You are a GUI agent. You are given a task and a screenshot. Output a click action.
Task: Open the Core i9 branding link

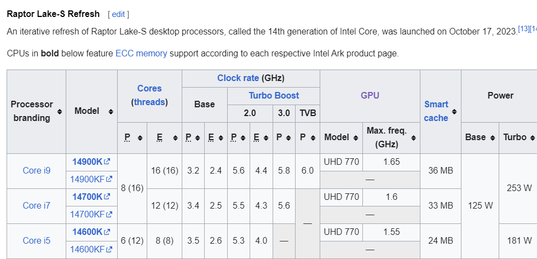pos(37,170)
